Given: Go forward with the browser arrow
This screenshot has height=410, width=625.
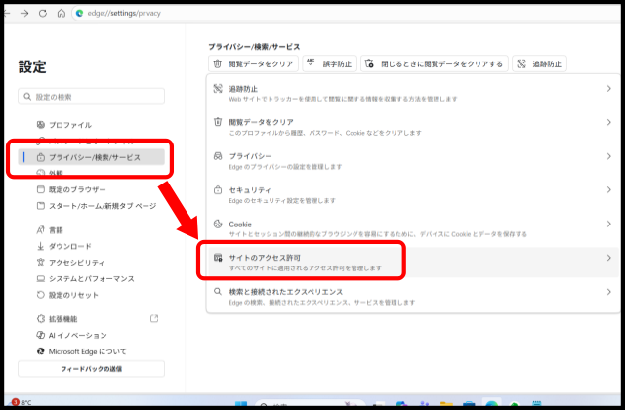Looking at the screenshot, I should pos(24,13).
